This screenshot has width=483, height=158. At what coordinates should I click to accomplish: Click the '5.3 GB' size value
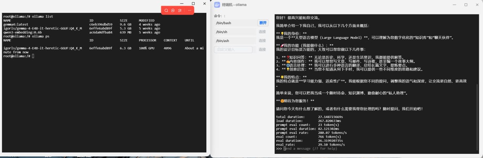pyautogui.click(x=126, y=28)
